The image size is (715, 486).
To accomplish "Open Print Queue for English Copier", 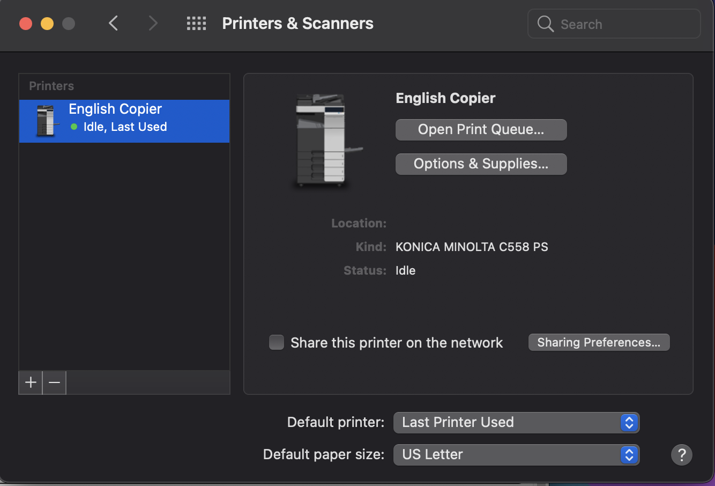I will coord(481,130).
